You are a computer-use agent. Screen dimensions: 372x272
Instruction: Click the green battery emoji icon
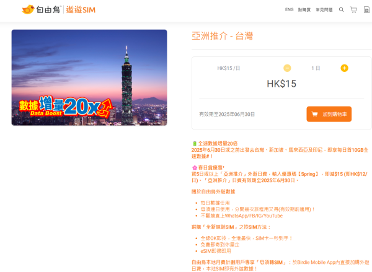195,144
